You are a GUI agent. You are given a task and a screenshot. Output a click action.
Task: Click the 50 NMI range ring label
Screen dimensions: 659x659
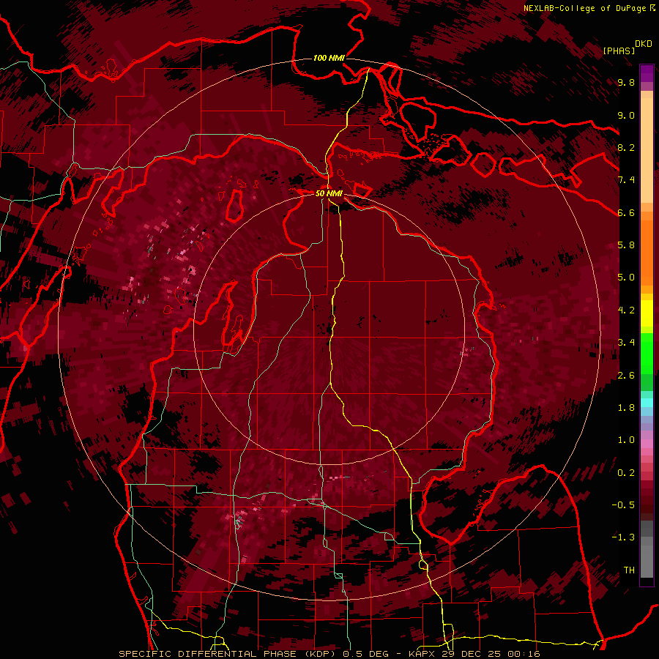(x=329, y=193)
